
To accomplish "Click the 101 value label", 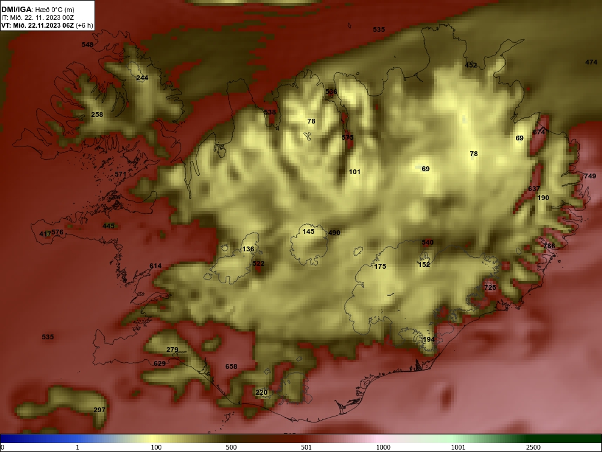I will [355, 172].
